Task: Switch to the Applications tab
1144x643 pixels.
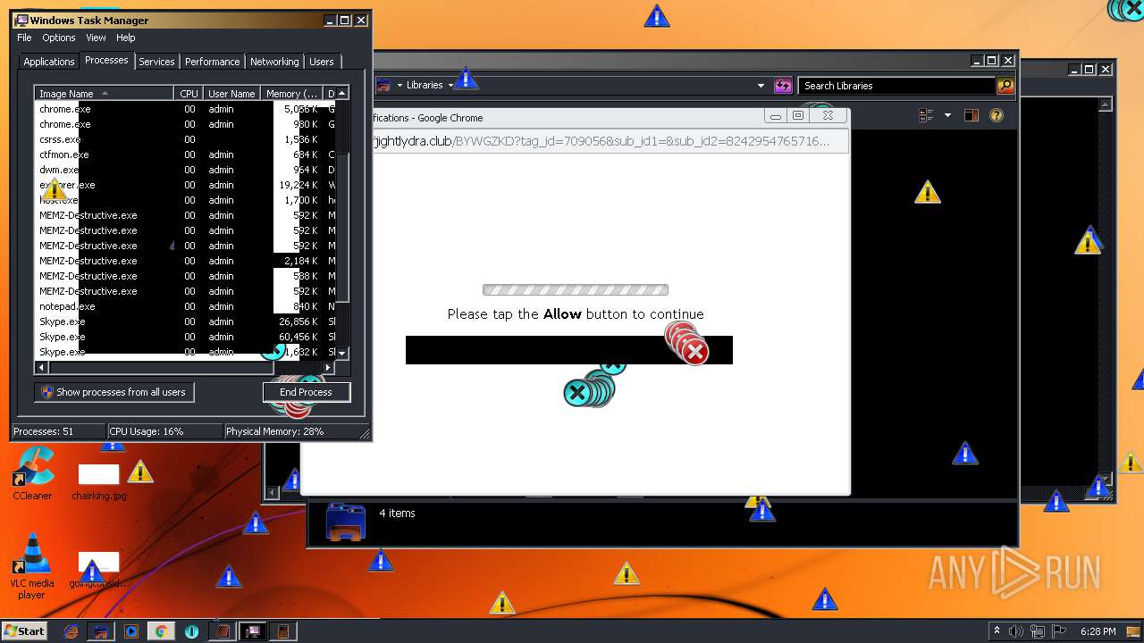Action: point(49,62)
